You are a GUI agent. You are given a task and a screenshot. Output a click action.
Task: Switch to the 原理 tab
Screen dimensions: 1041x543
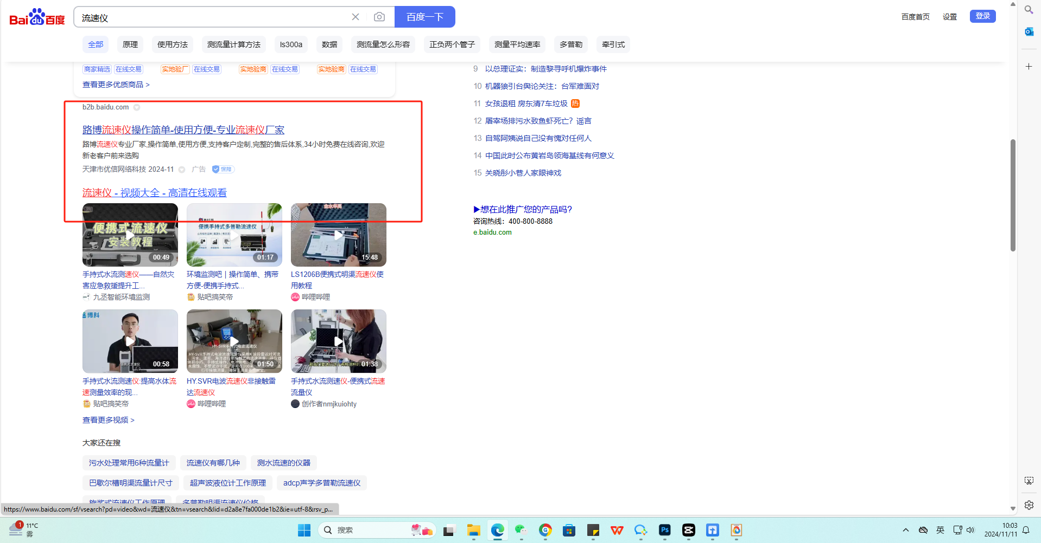[x=130, y=44]
